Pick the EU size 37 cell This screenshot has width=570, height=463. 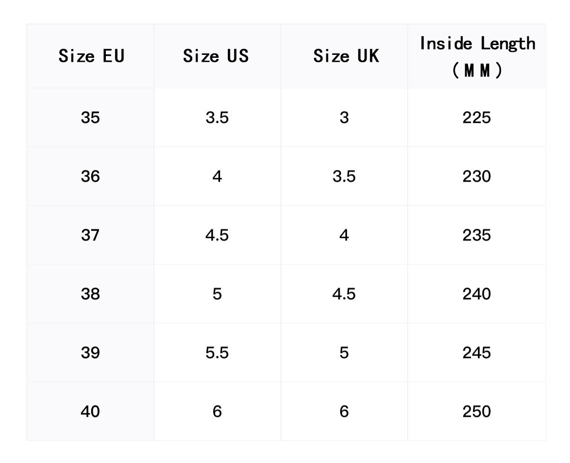90,236
